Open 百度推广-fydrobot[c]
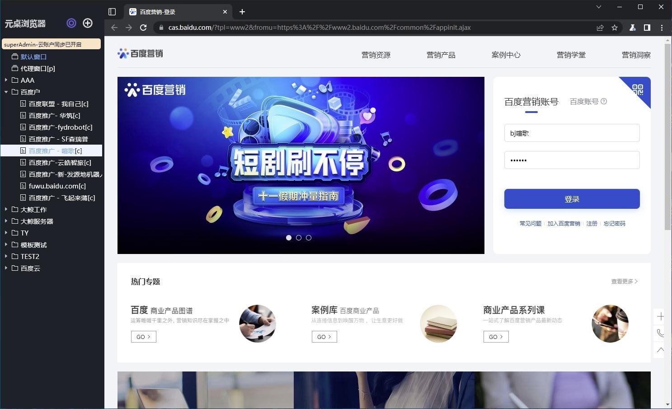Viewport: 672px width, 409px height. pos(60,127)
